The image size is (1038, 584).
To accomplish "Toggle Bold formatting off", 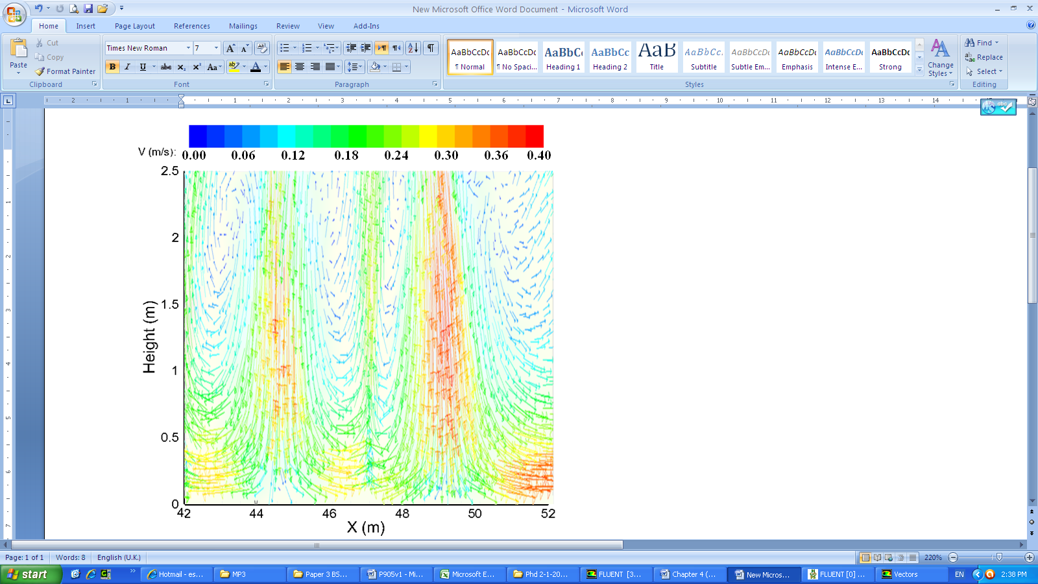I will (113, 67).
